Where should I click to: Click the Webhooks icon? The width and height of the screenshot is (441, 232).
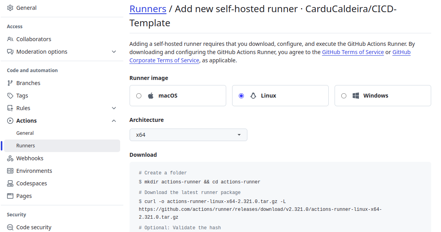10,158
